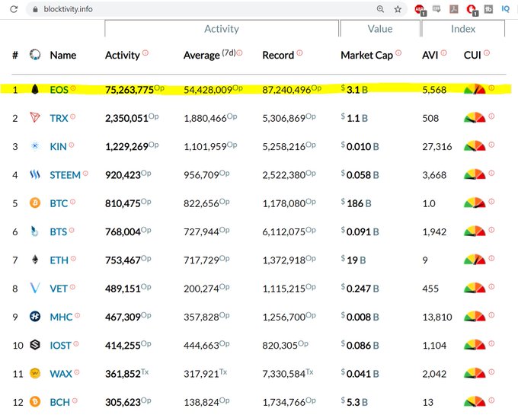Click the KIN coin logo
Image resolution: width=518 pixels, height=418 pixels.
[x=35, y=146]
